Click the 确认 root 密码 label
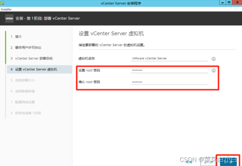Viewport: 242px width, 166px height. click(89, 82)
